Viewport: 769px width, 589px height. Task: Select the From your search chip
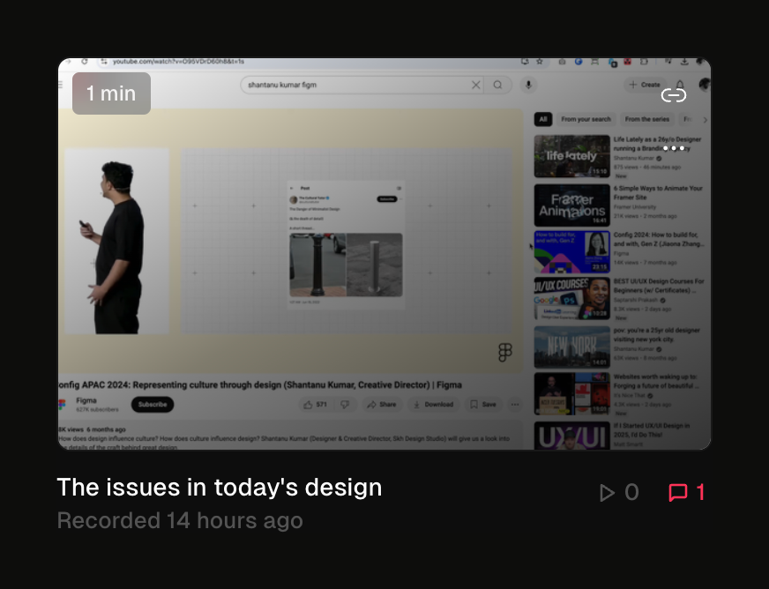[586, 119]
